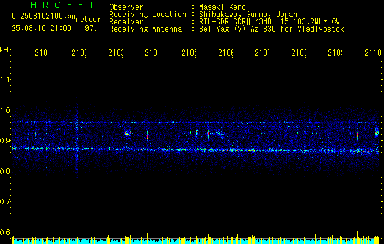Click the red-tipped echo before 2110 mark

pos(357,135)
